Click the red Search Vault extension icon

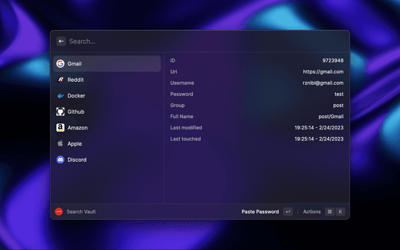point(59,212)
